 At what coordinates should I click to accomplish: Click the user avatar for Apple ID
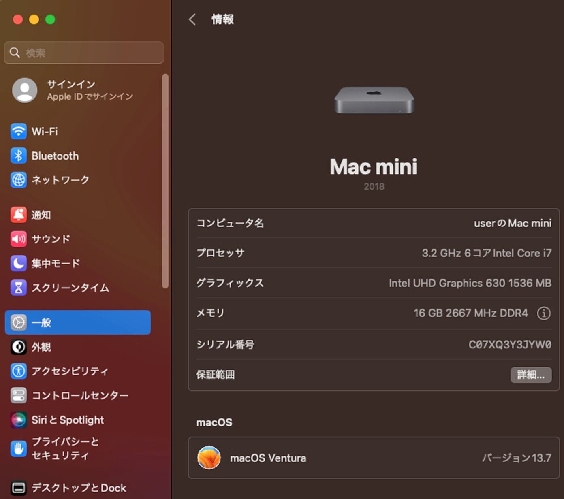click(x=25, y=90)
